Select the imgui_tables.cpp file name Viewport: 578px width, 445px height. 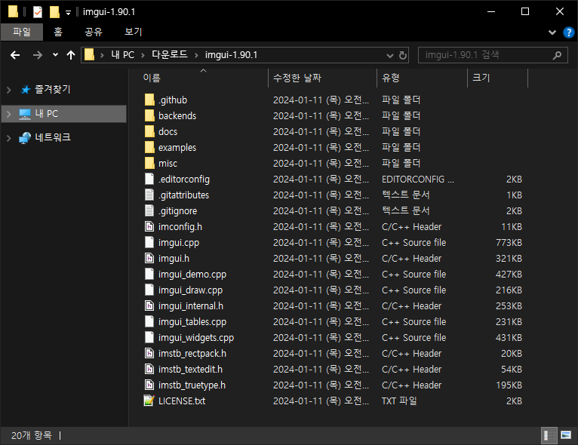point(192,322)
